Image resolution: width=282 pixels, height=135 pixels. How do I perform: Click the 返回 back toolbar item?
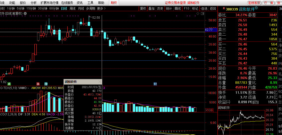coord(213,8)
